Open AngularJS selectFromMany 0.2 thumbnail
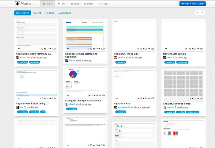The height and width of the screenshot is (148, 215). (36, 36)
